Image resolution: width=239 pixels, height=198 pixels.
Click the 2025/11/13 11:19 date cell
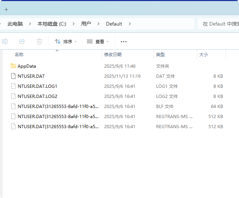click(122, 76)
